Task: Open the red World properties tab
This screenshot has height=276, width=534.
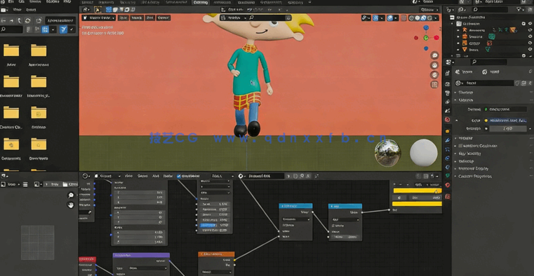Action: coord(448,120)
